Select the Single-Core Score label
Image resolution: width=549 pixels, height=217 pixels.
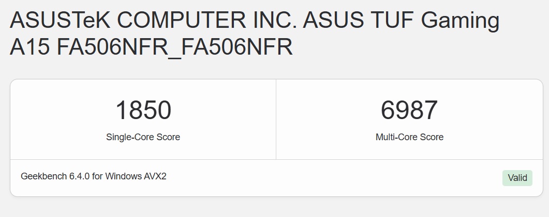(x=143, y=137)
